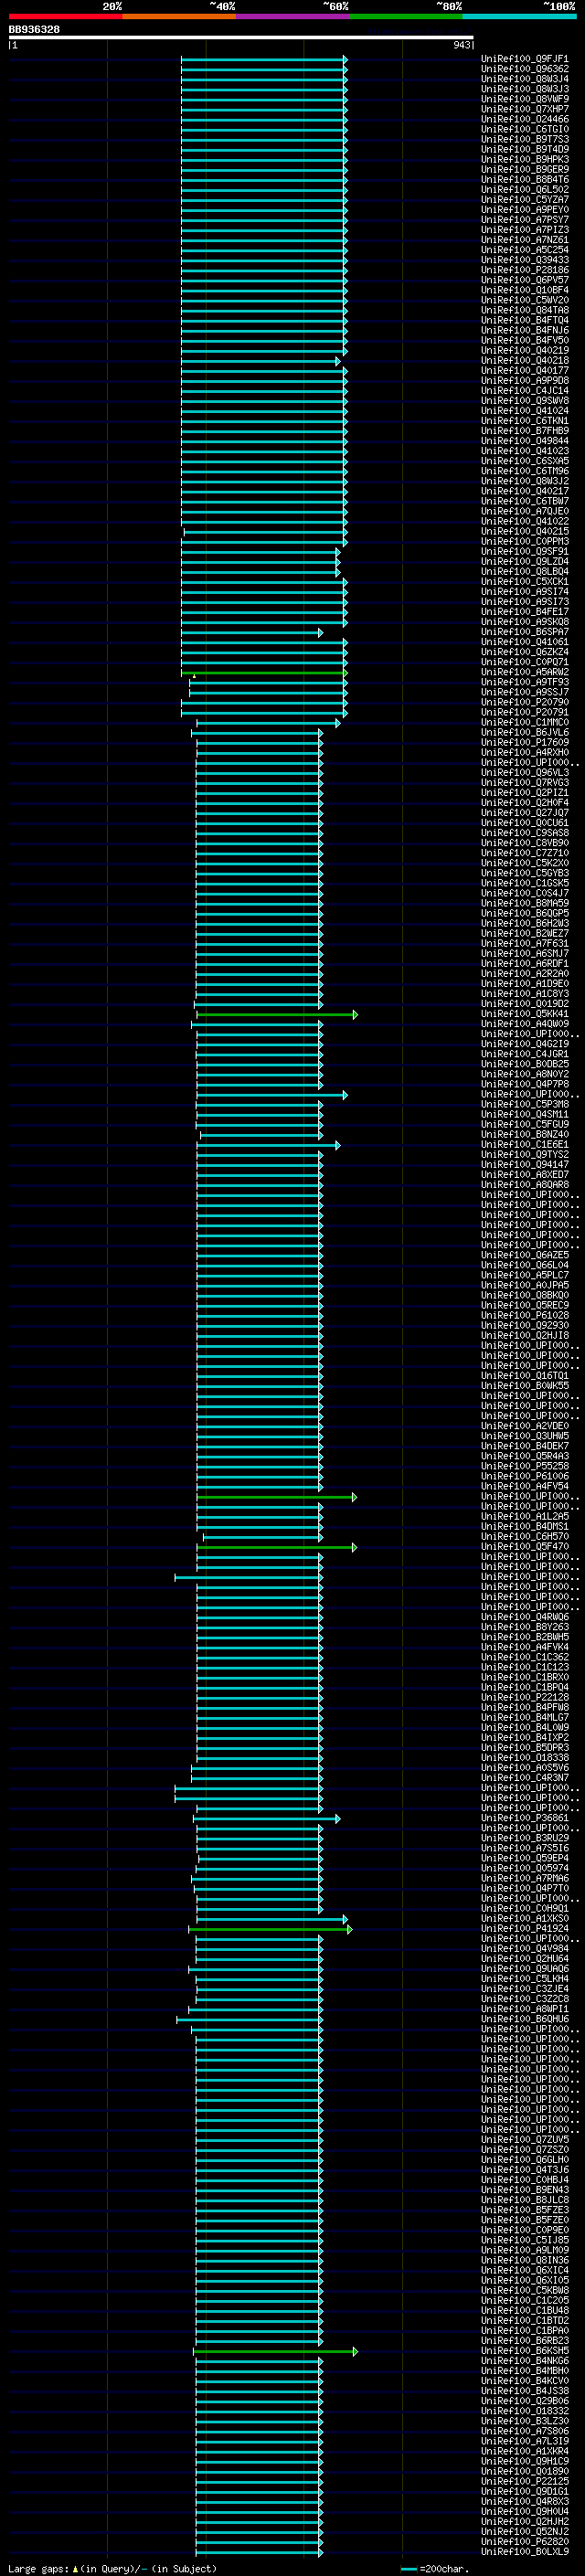
Task: Select the cyan ~100% legend color segment
Action: 519,16
